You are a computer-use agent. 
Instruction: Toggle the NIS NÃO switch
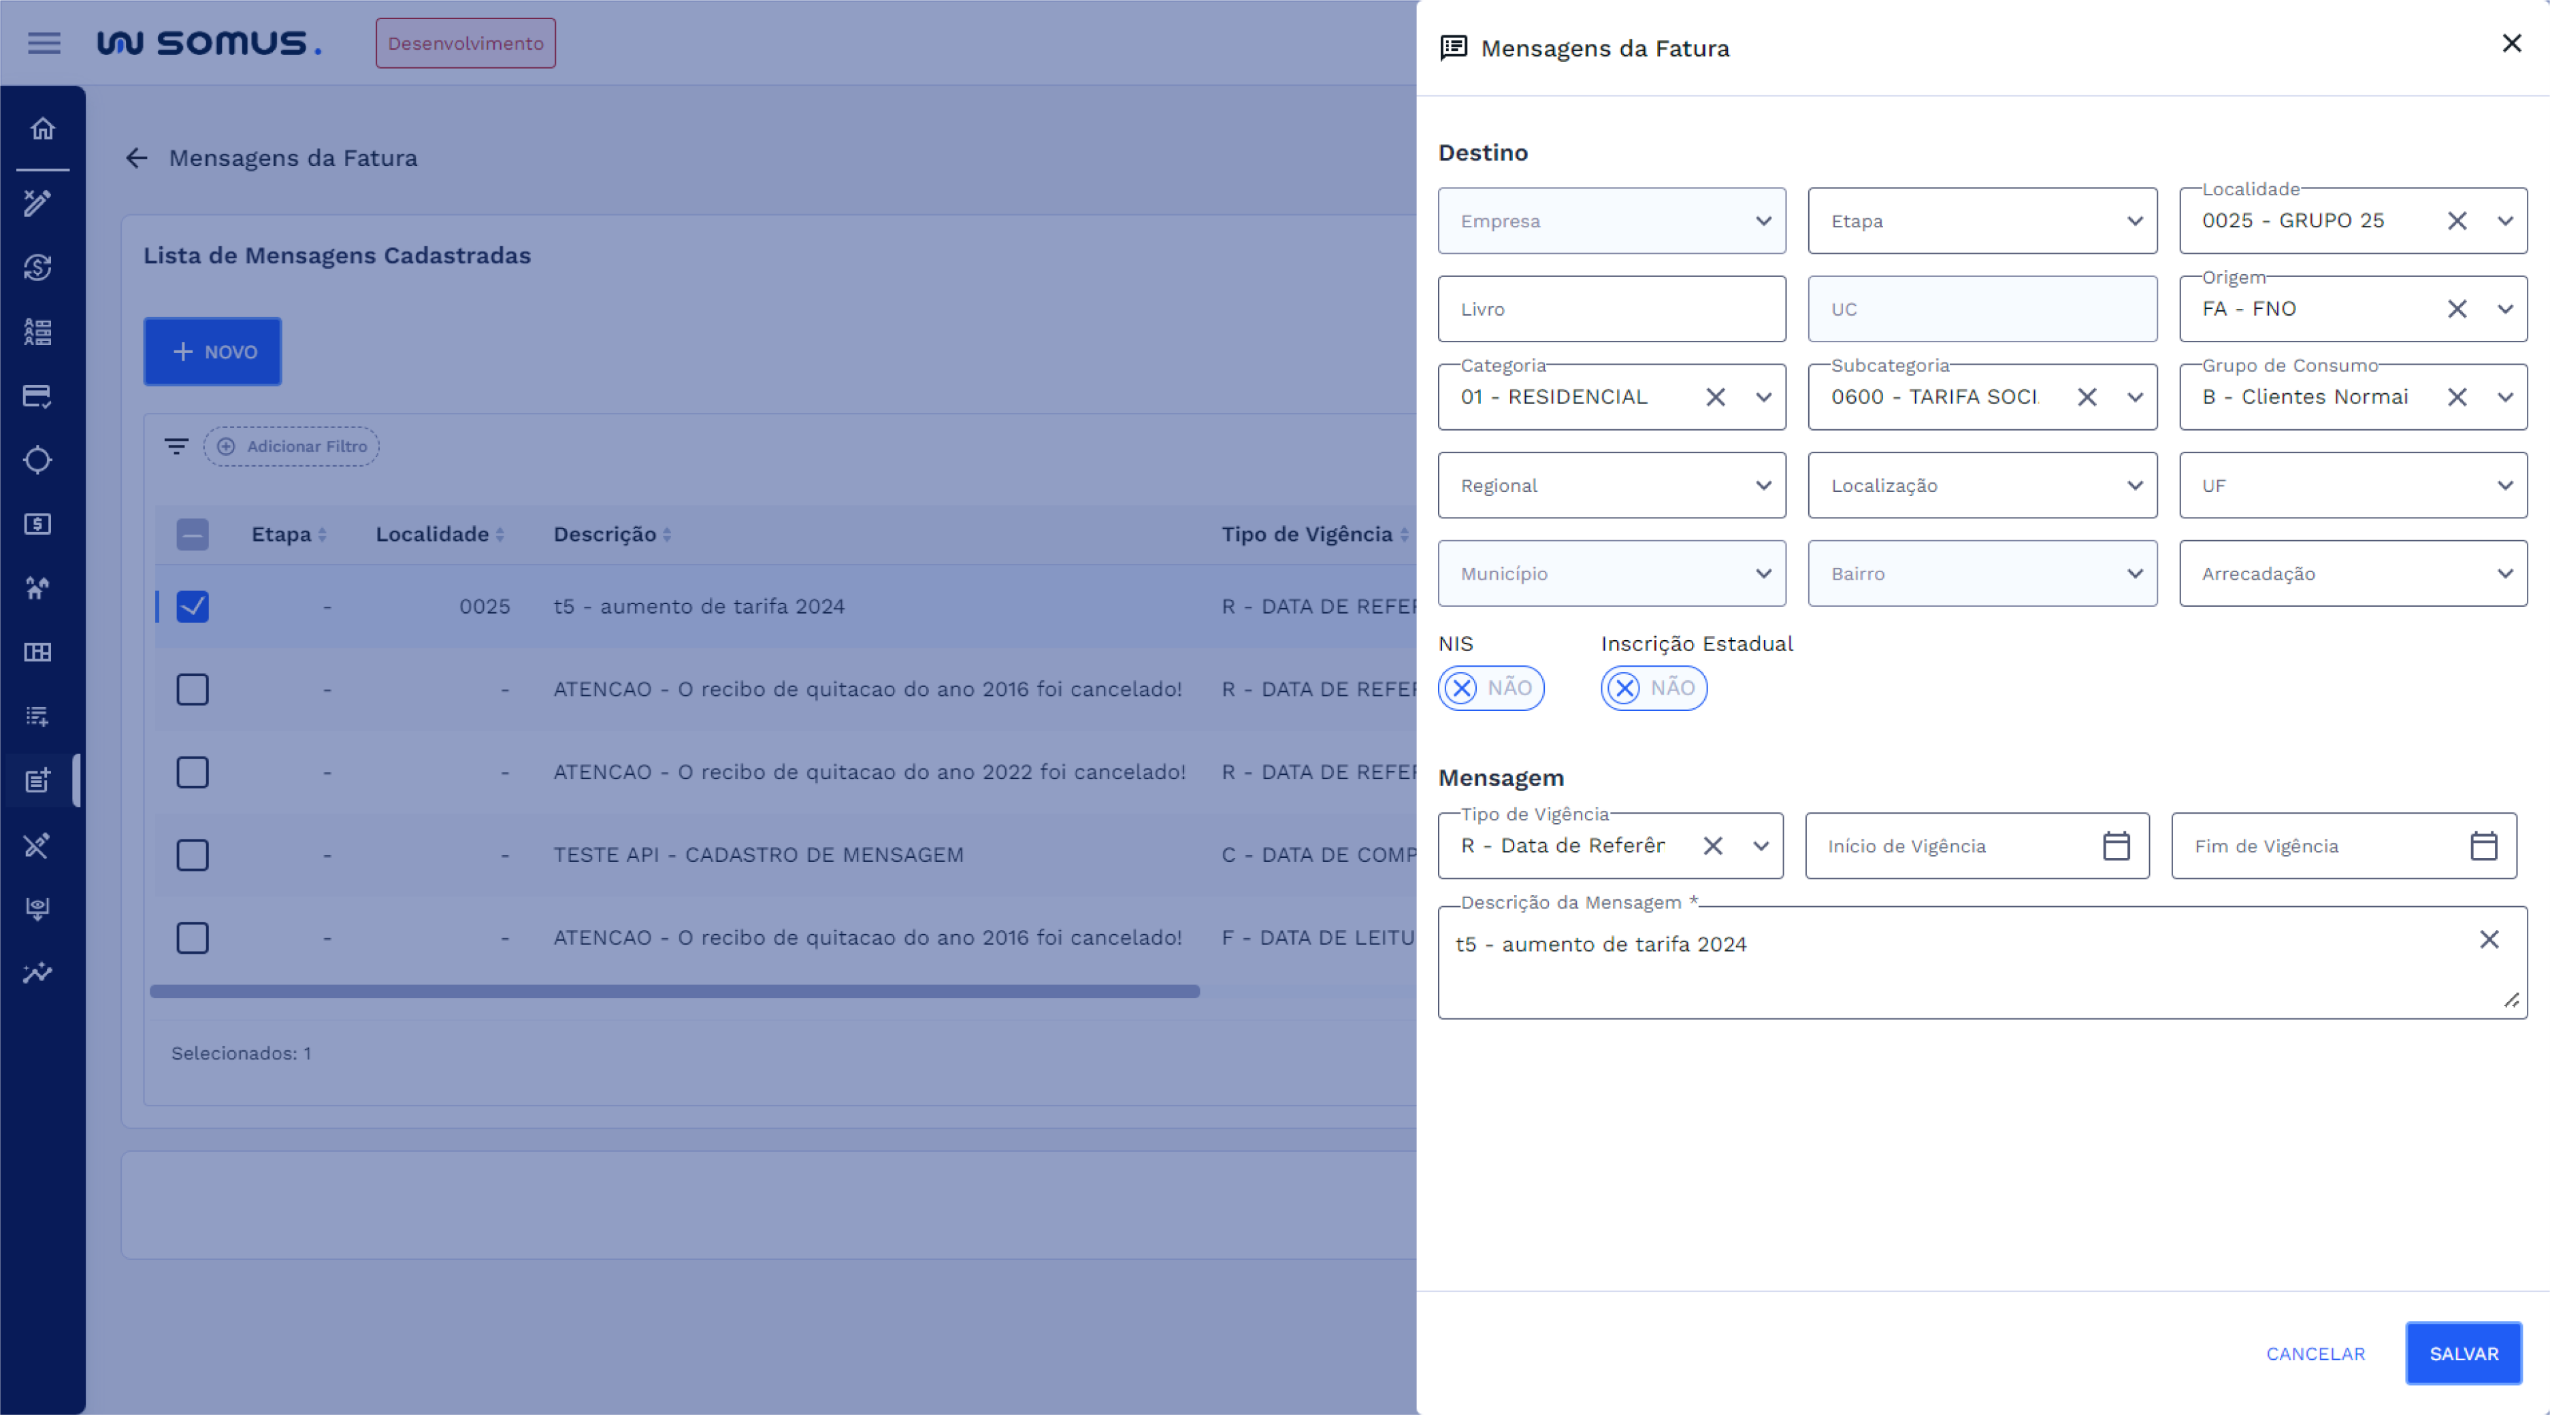coord(1490,688)
